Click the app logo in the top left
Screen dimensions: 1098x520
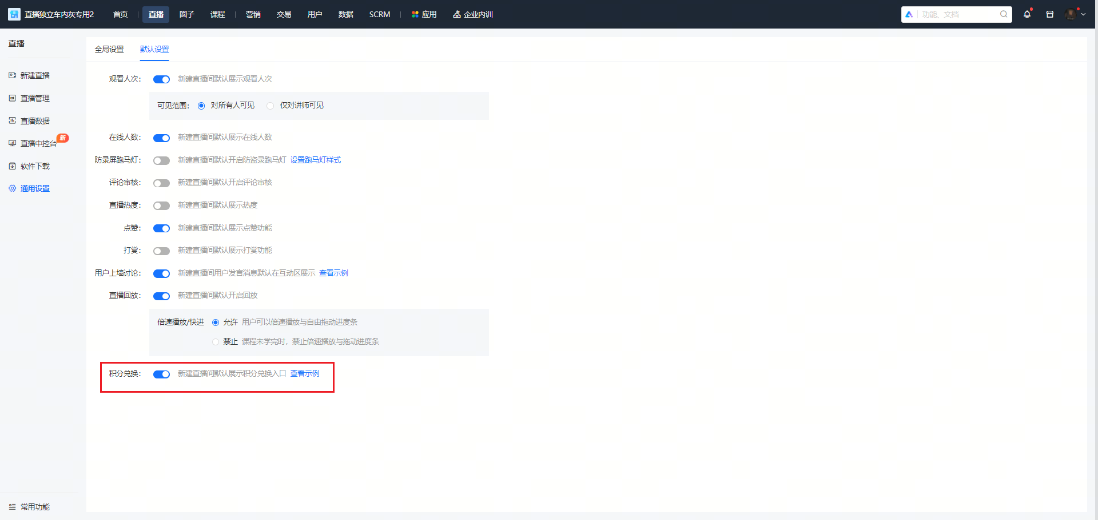point(14,14)
